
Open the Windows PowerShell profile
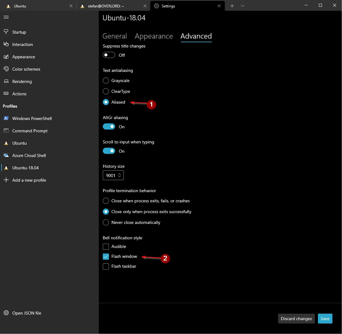coord(49,118)
